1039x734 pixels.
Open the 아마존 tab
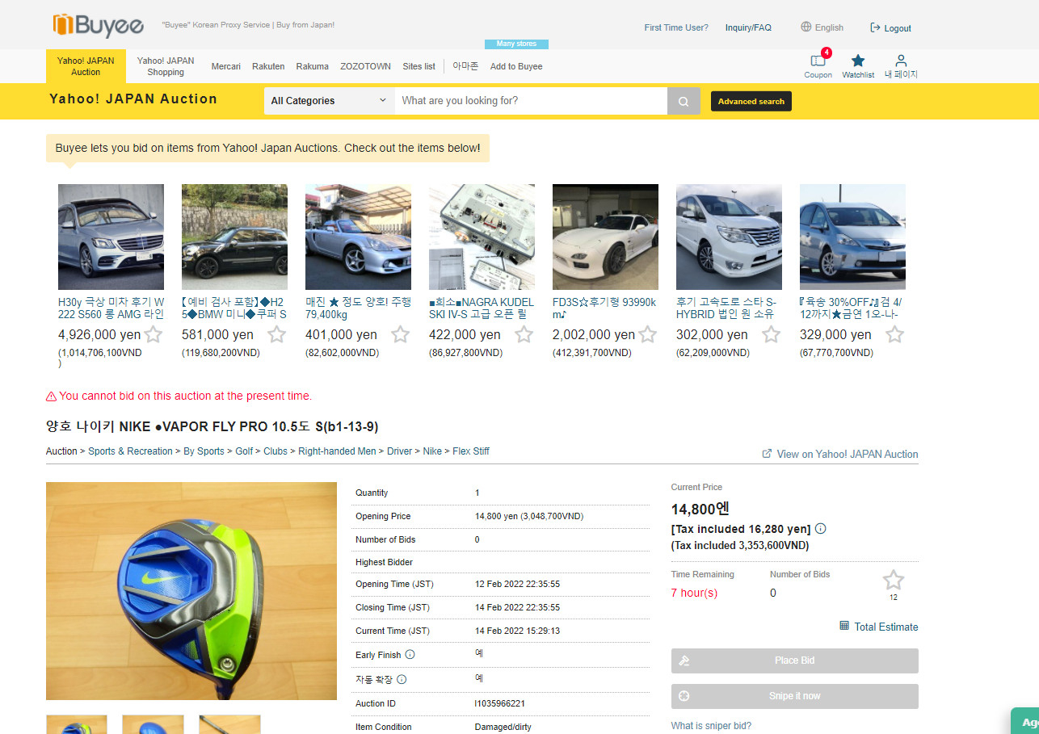point(465,66)
